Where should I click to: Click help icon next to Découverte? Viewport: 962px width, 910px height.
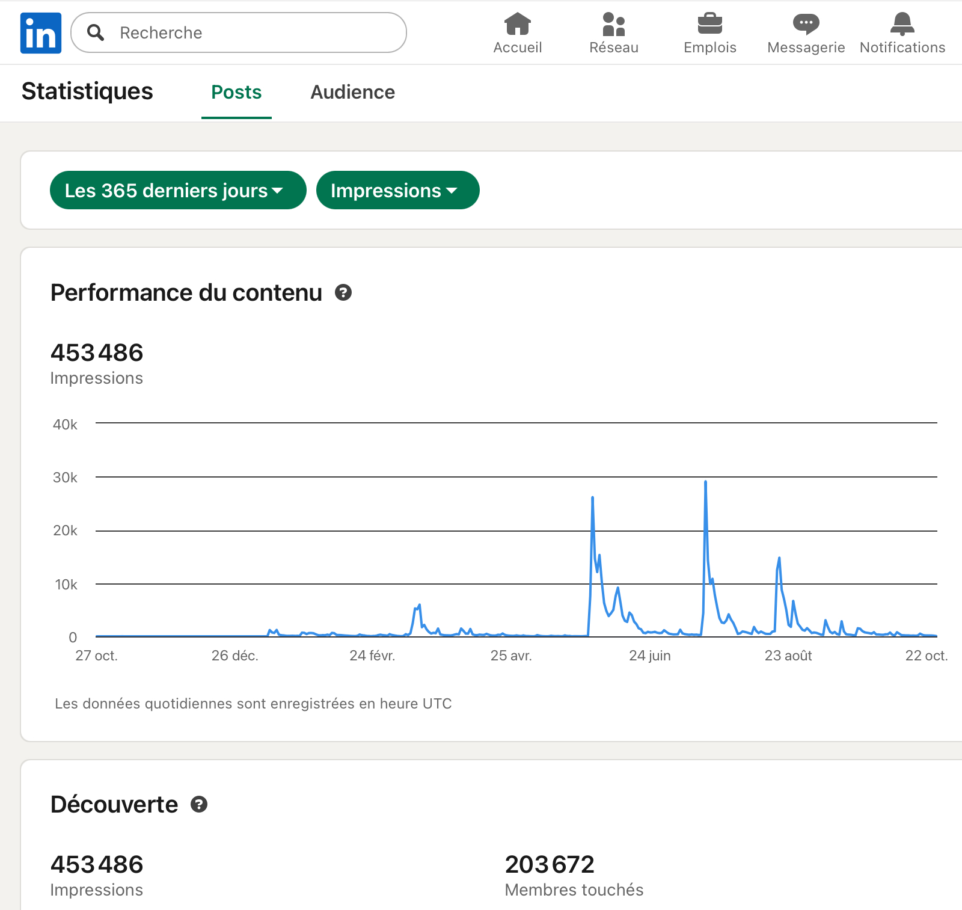point(199,805)
